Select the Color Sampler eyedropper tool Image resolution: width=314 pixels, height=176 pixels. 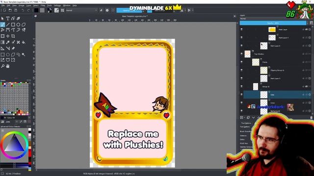[x=8, y=43]
